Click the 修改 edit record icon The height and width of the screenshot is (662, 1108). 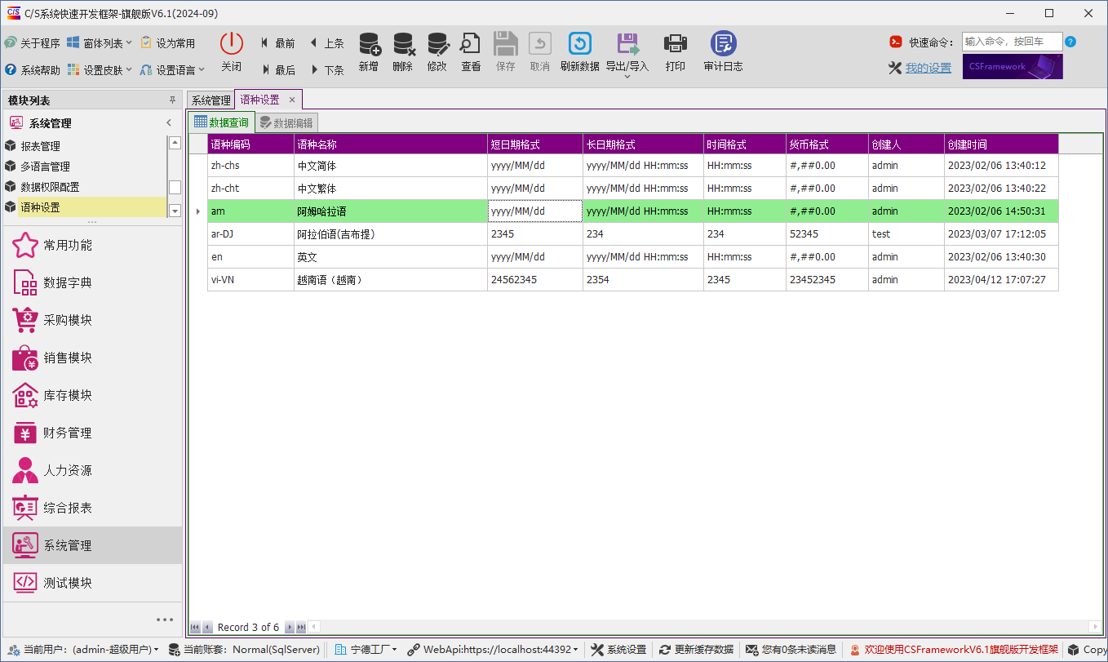[x=437, y=43]
